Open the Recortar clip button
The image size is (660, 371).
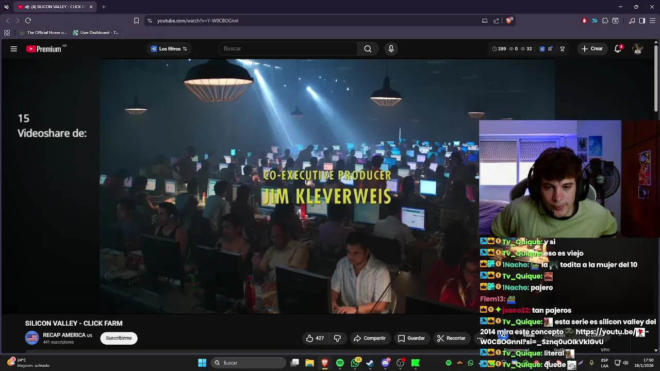click(451, 338)
